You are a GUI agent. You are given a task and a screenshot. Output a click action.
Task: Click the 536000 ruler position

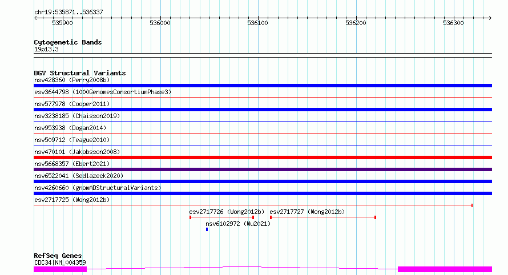[x=160, y=23]
